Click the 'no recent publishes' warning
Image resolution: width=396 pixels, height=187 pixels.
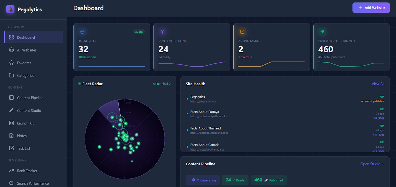[373, 101]
